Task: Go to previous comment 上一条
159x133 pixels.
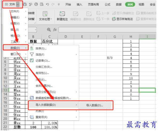Action: 103,13
